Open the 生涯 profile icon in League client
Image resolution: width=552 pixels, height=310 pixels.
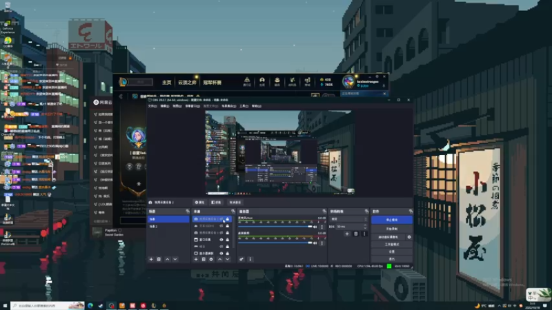tap(262, 82)
